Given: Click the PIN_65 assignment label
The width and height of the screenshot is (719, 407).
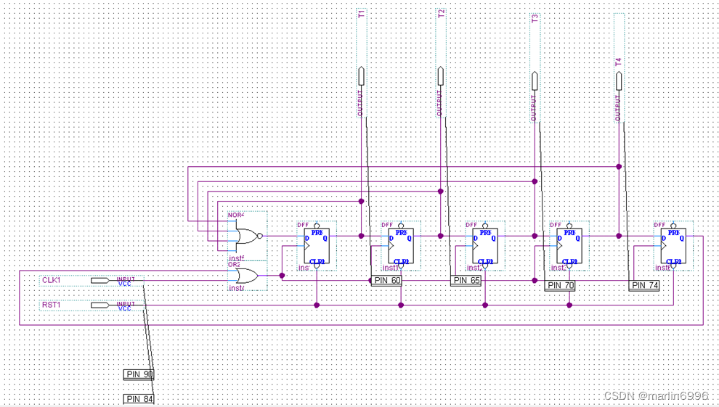Looking at the screenshot, I should point(466,281).
